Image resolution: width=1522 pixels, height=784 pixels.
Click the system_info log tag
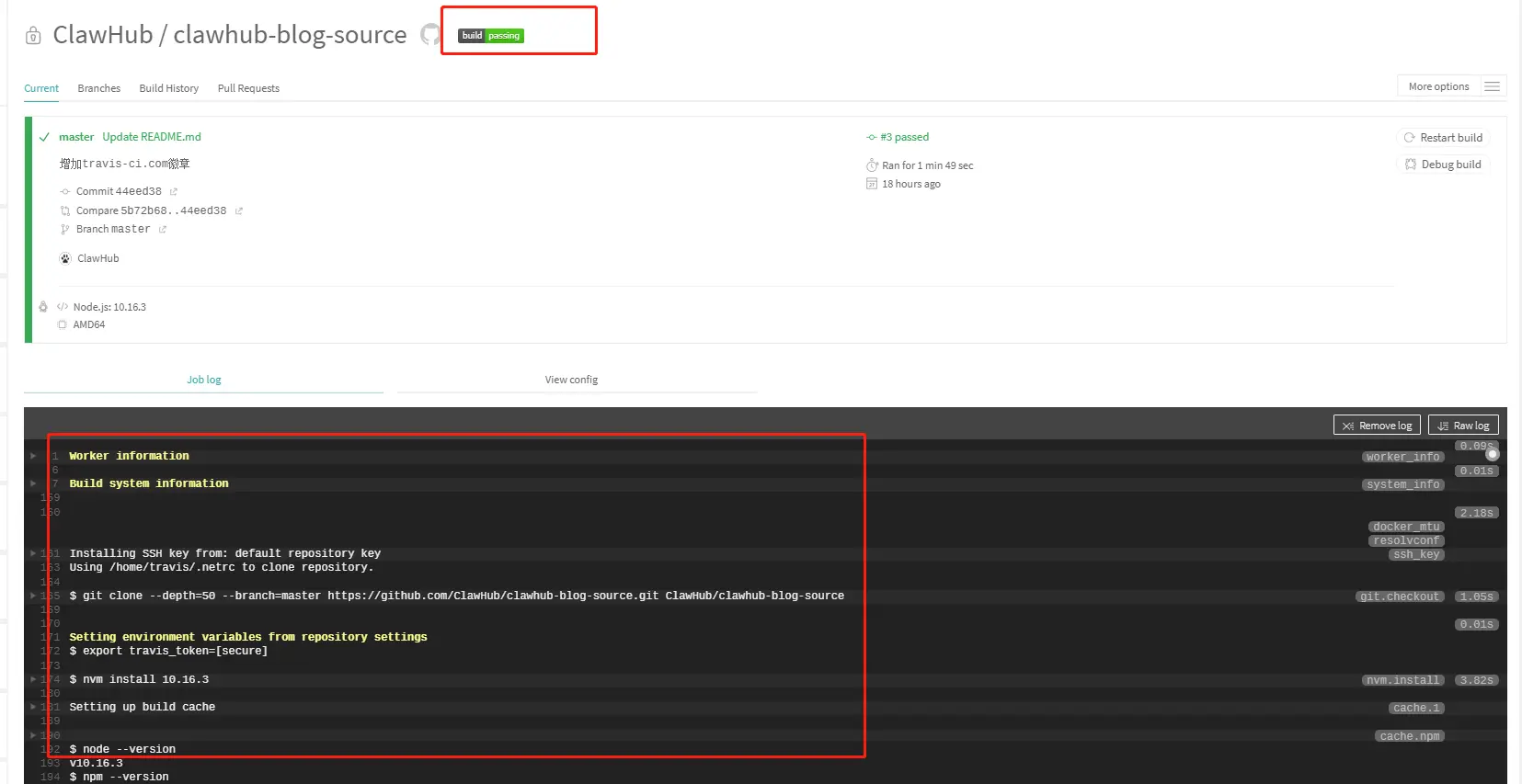[x=1402, y=484]
